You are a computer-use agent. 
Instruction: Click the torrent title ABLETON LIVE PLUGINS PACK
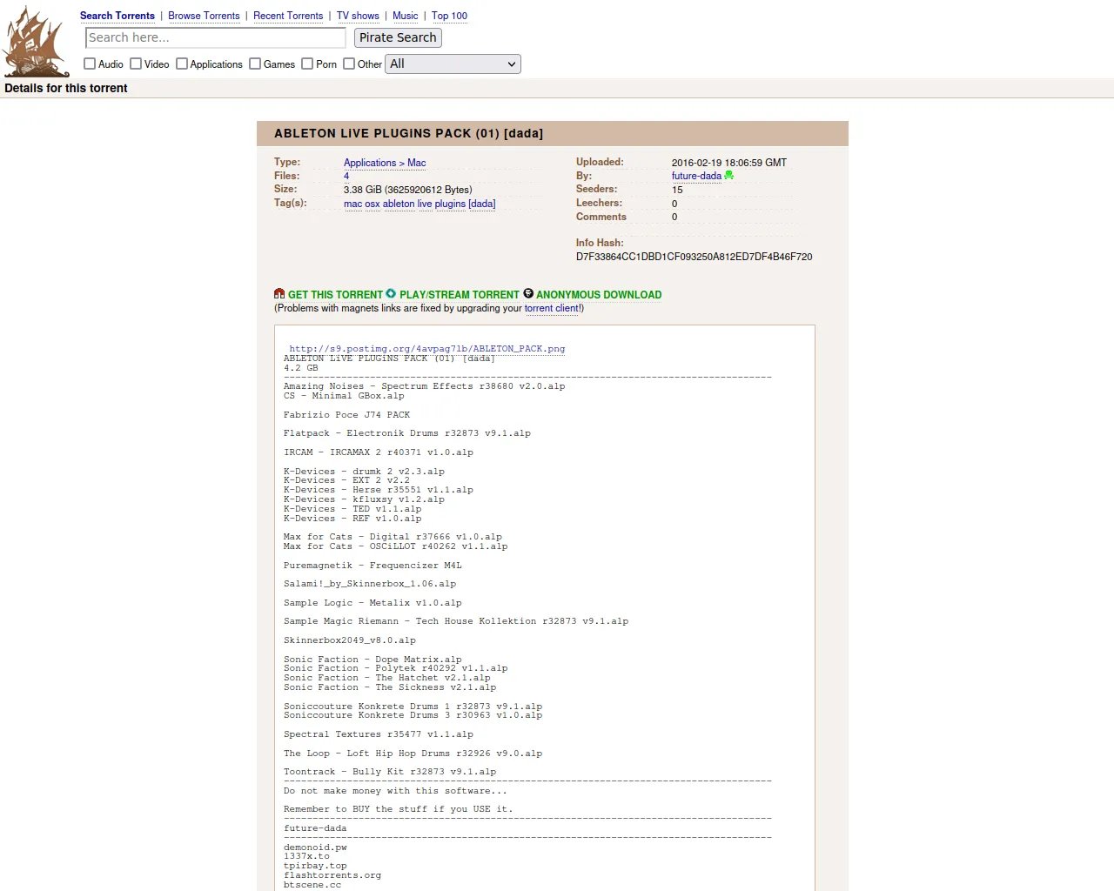tap(408, 133)
